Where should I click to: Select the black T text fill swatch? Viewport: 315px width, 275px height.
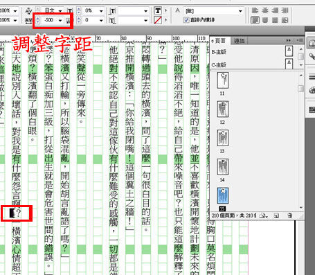pos(158,10)
